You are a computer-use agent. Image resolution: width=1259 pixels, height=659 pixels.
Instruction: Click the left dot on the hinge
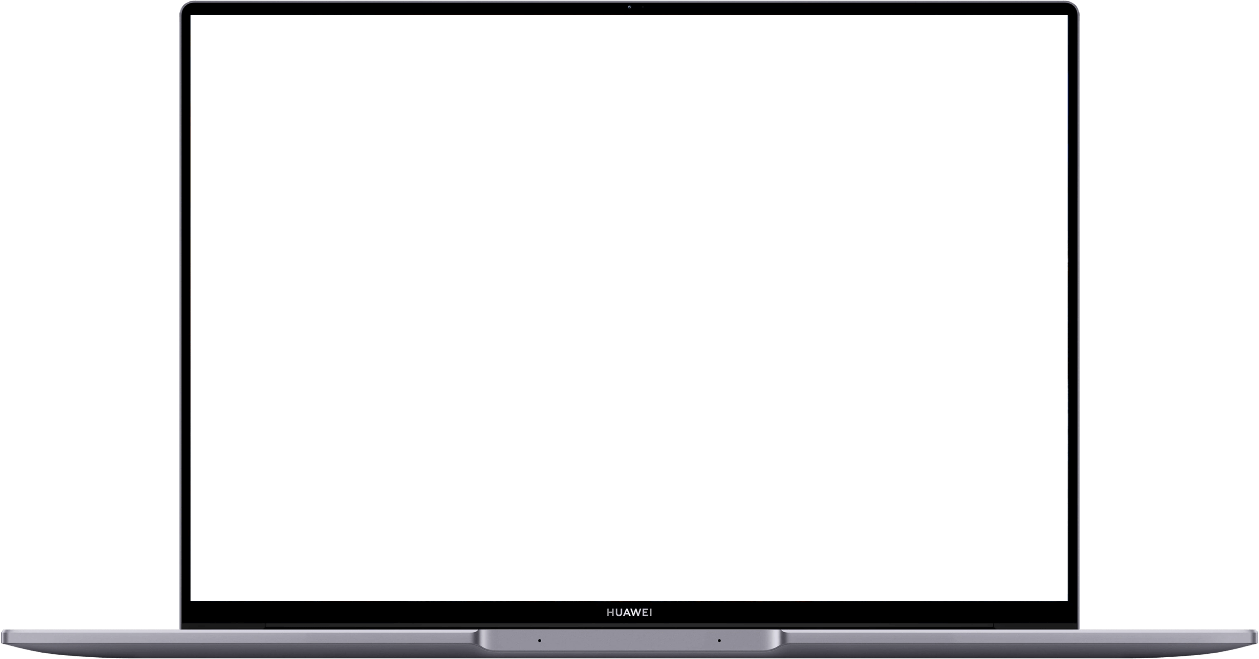[539, 641]
